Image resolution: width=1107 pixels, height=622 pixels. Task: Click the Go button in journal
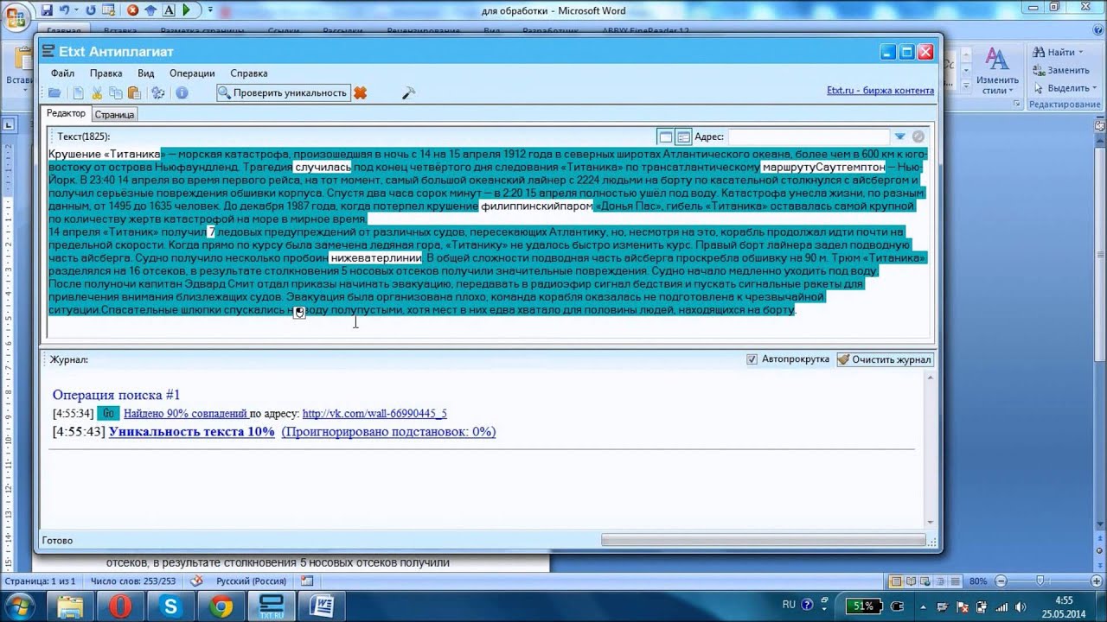click(108, 414)
